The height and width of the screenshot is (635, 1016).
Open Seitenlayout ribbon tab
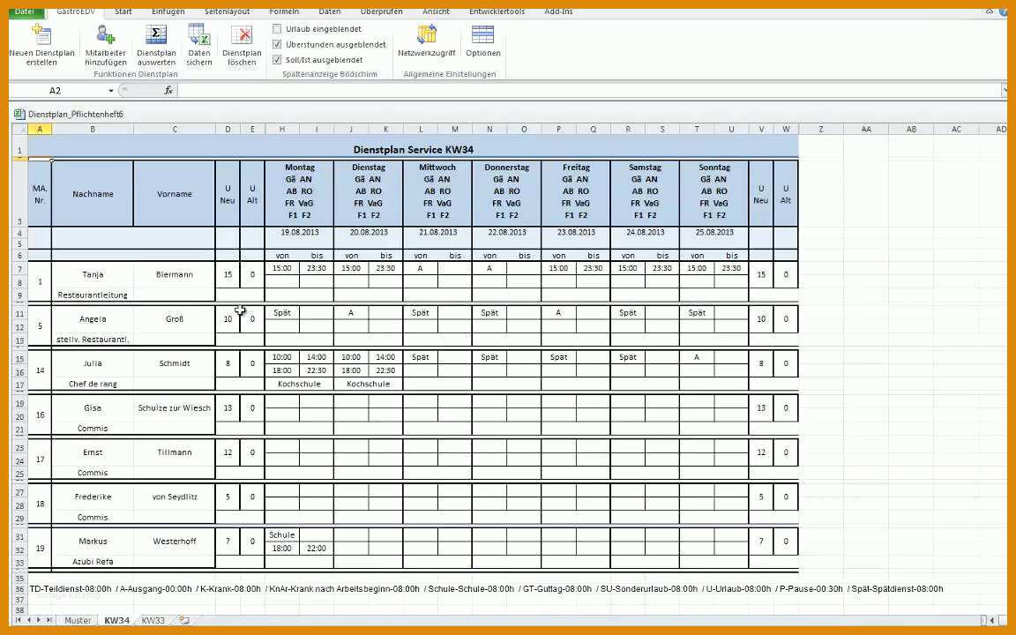pyautogui.click(x=227, y=11)
